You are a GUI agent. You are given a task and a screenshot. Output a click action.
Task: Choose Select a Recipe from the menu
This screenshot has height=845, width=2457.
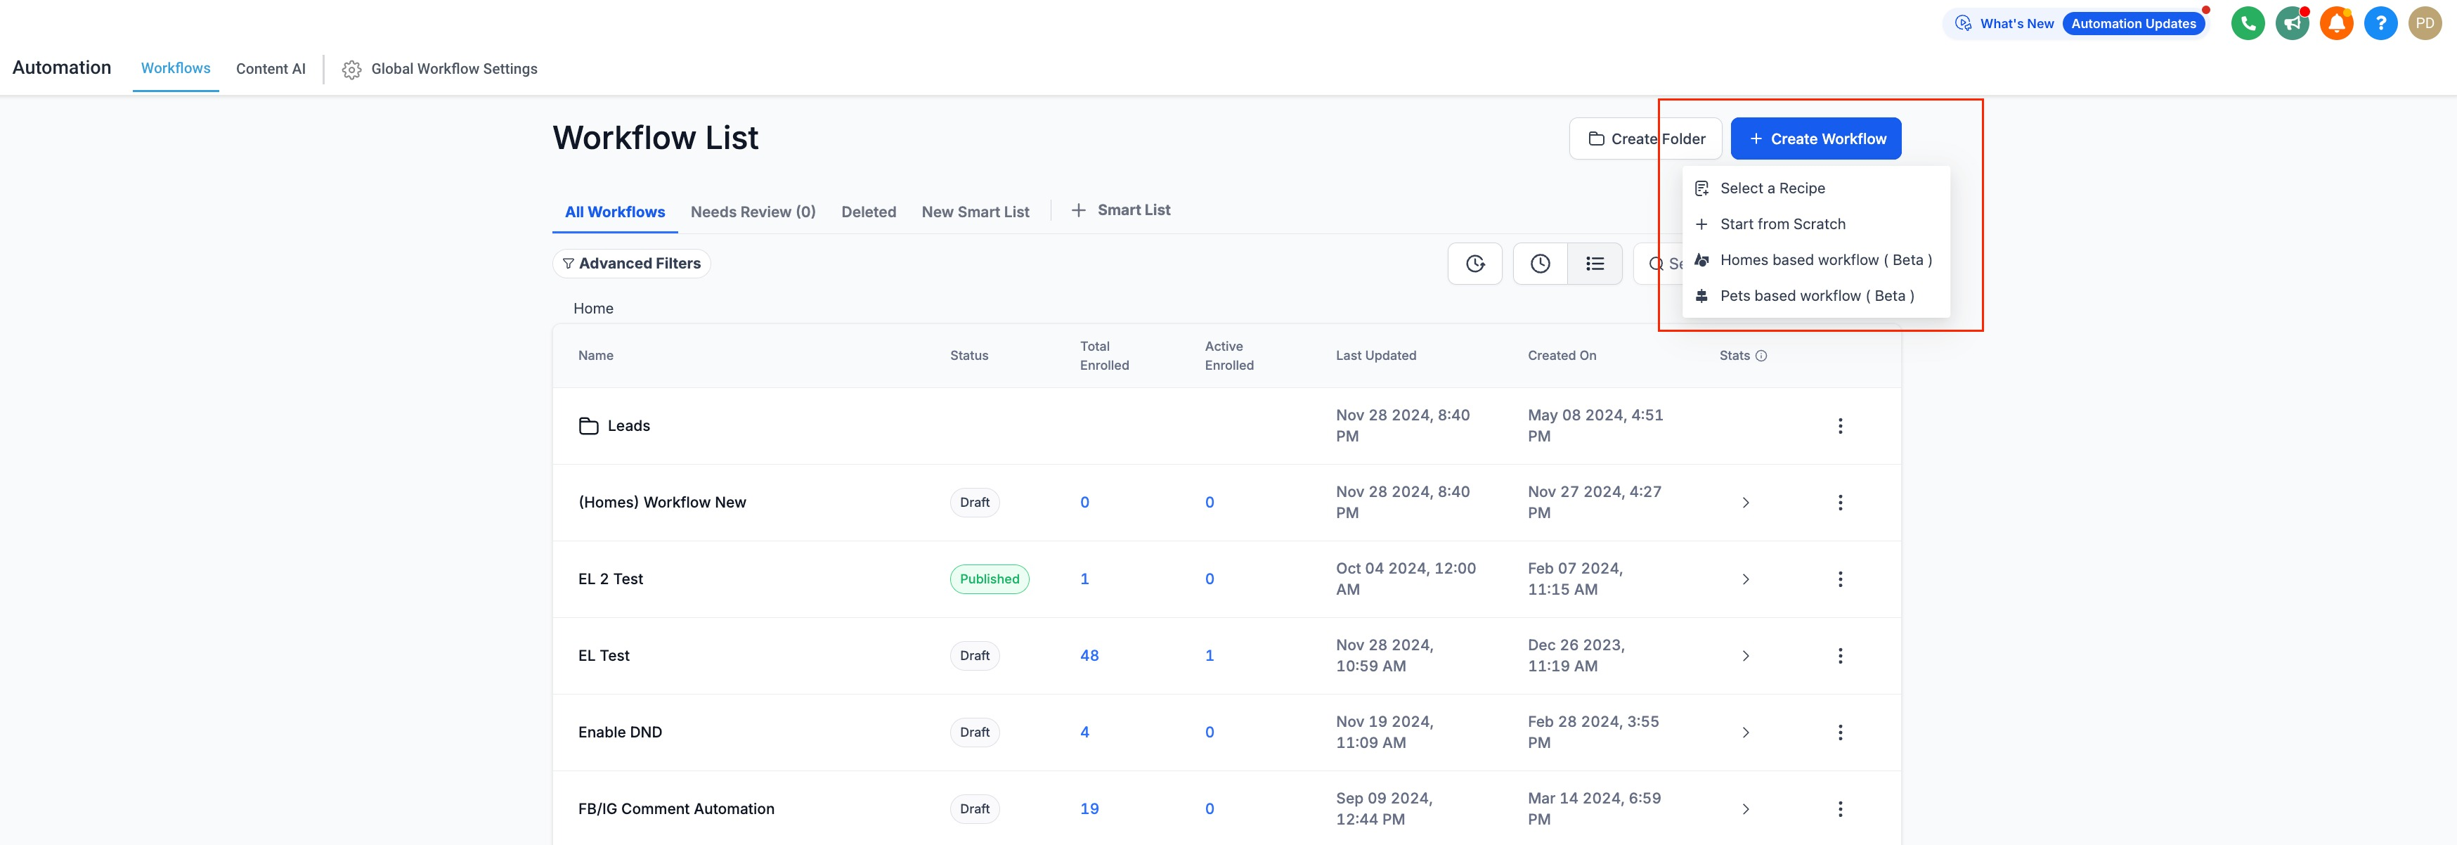pos(1771,189)
